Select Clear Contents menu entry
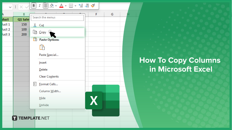232x130 pixels. (x=57, y=76)
